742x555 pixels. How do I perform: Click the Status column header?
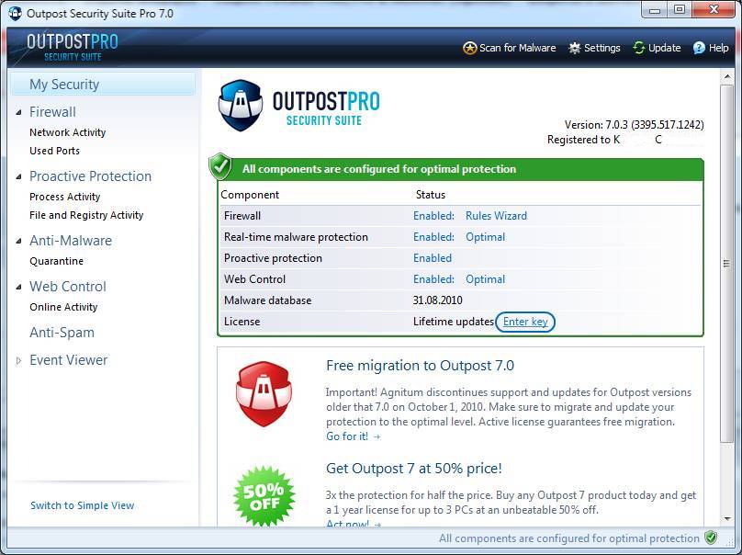[x=430, y=195]
